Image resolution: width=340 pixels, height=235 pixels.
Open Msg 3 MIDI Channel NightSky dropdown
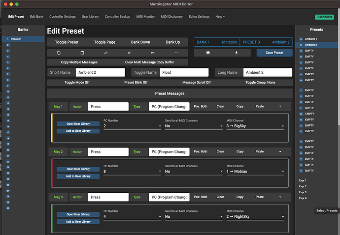point(255,217)
